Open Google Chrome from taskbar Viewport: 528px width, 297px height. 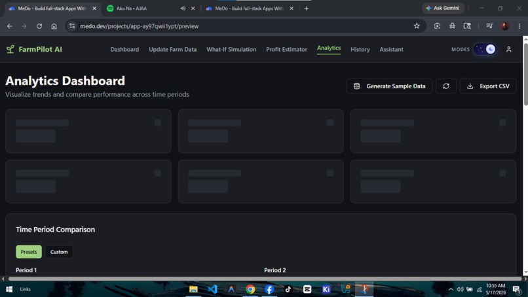tap(250, 289)
